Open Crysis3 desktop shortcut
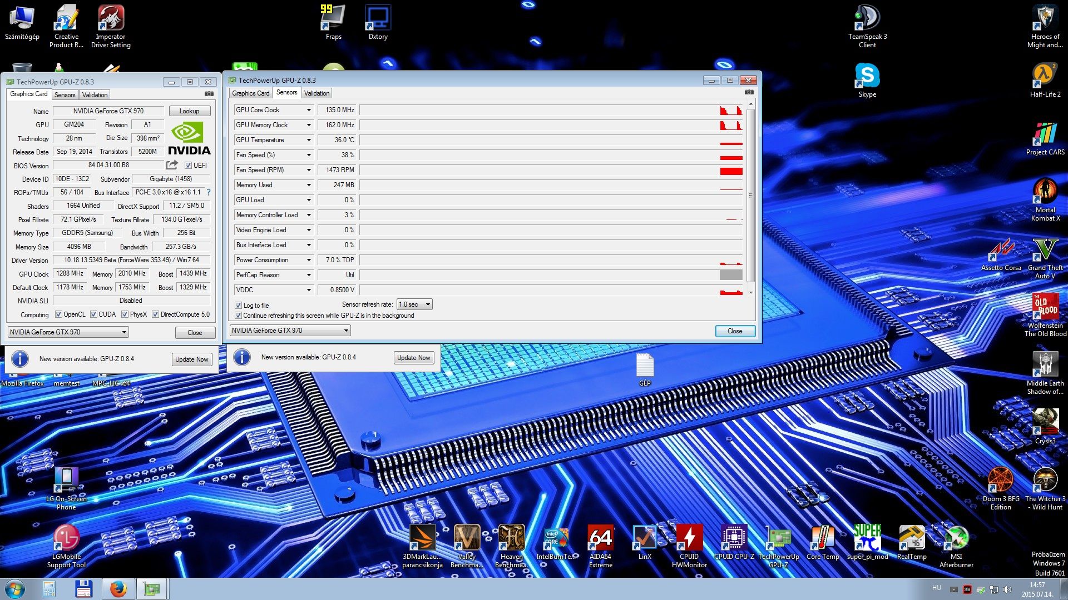This screenshot has height=600, width=1068. click(x=1045, y=427)
